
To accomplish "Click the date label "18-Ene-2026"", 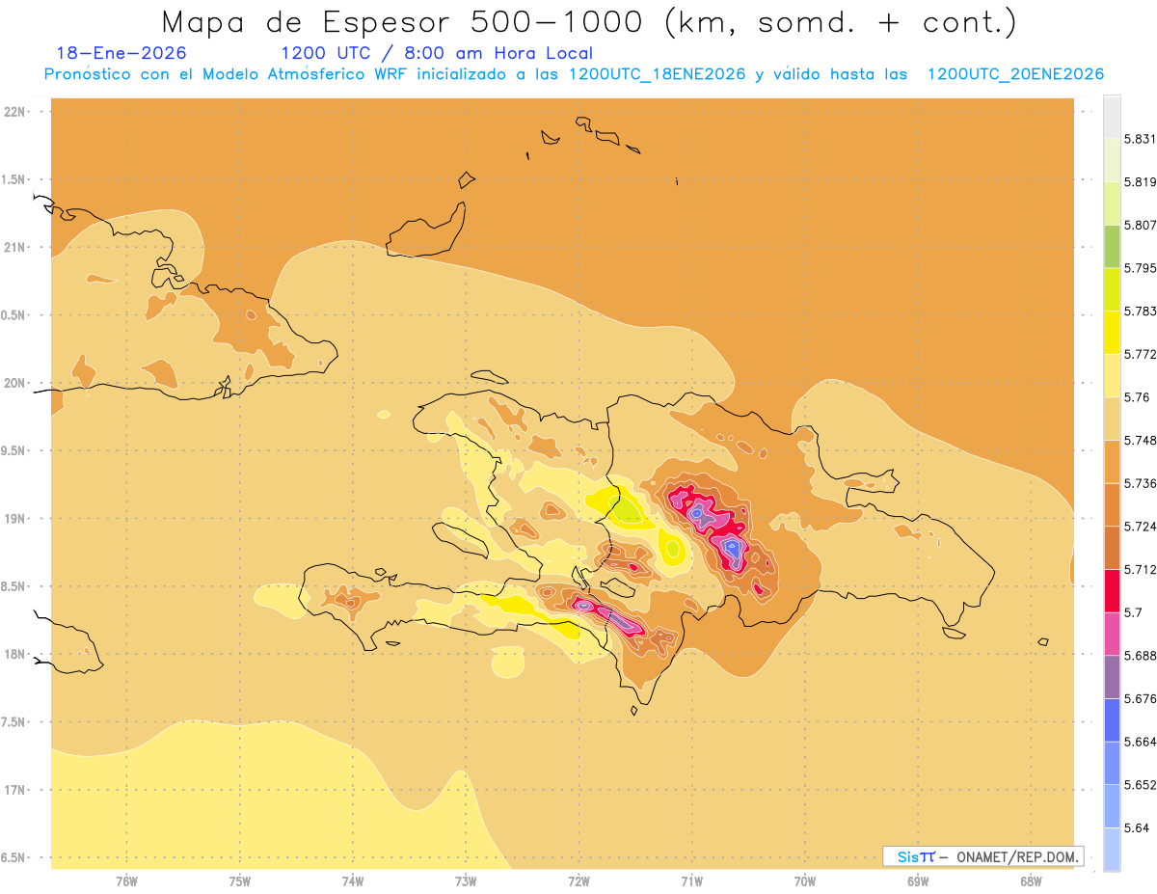I will click(121, 53).
